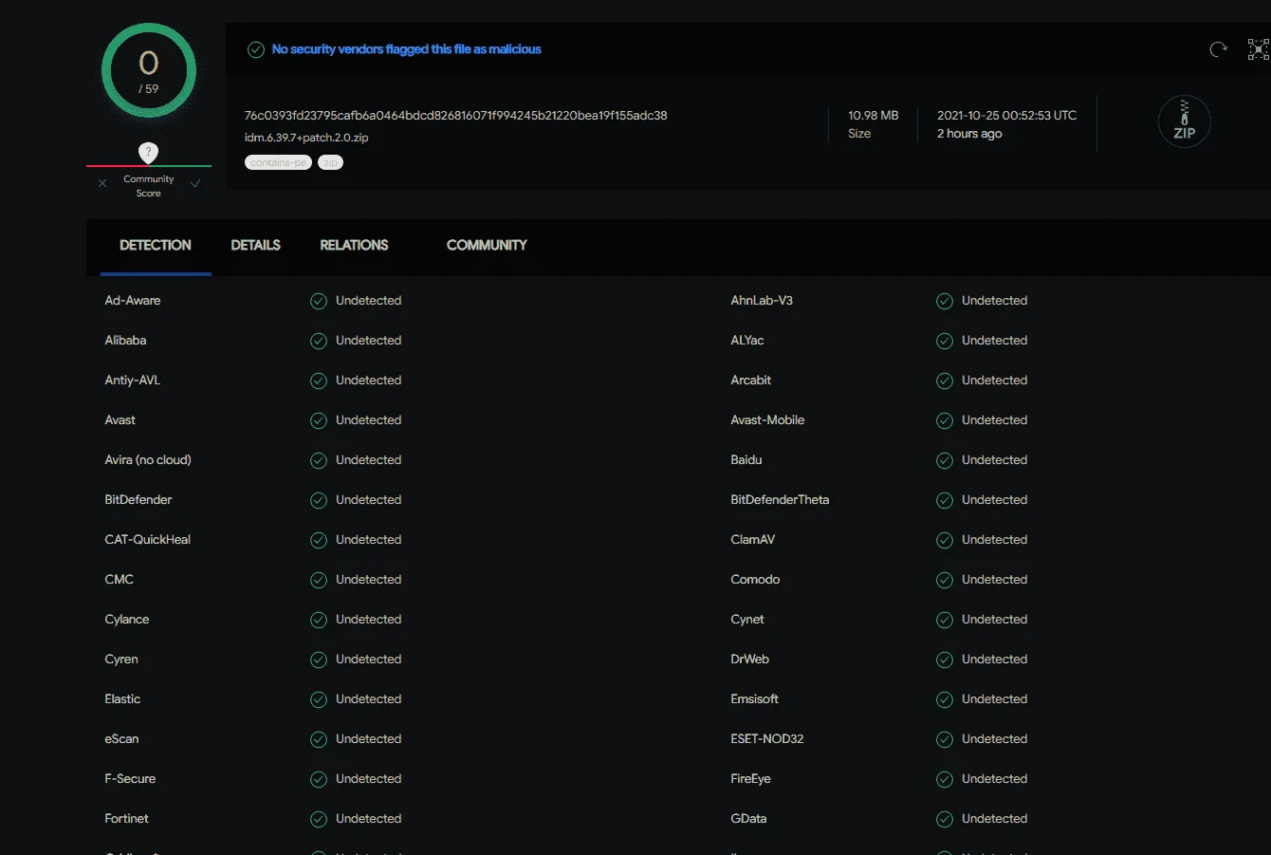Click the check icon next to FireEye

tap(945, 779)
